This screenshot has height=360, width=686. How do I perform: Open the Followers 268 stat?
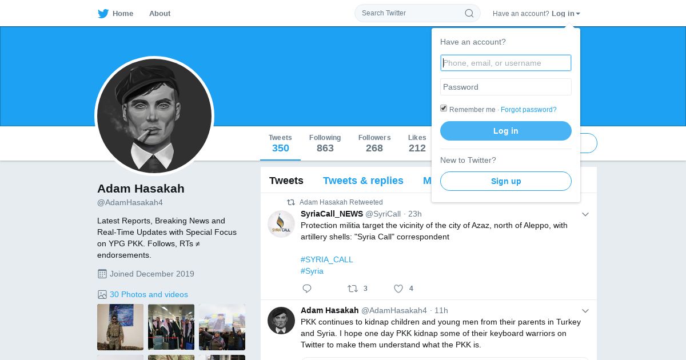[x=374, y=143]
